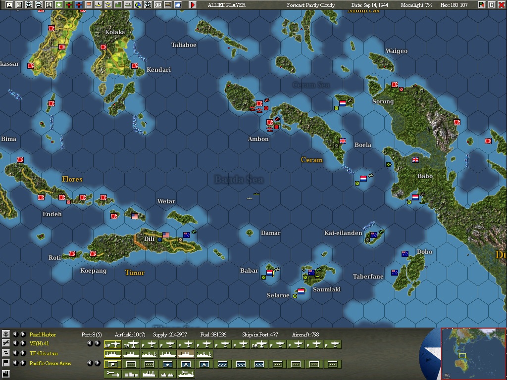
Task: Click the 'Pearl Harbor' base name
Action: (x=43, y=334)
